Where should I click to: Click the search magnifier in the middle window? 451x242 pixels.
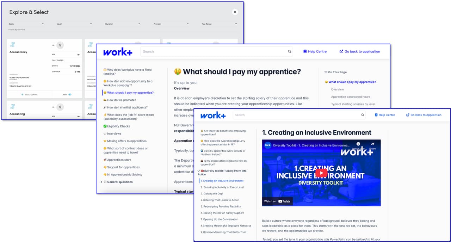(x=290, y=51)
